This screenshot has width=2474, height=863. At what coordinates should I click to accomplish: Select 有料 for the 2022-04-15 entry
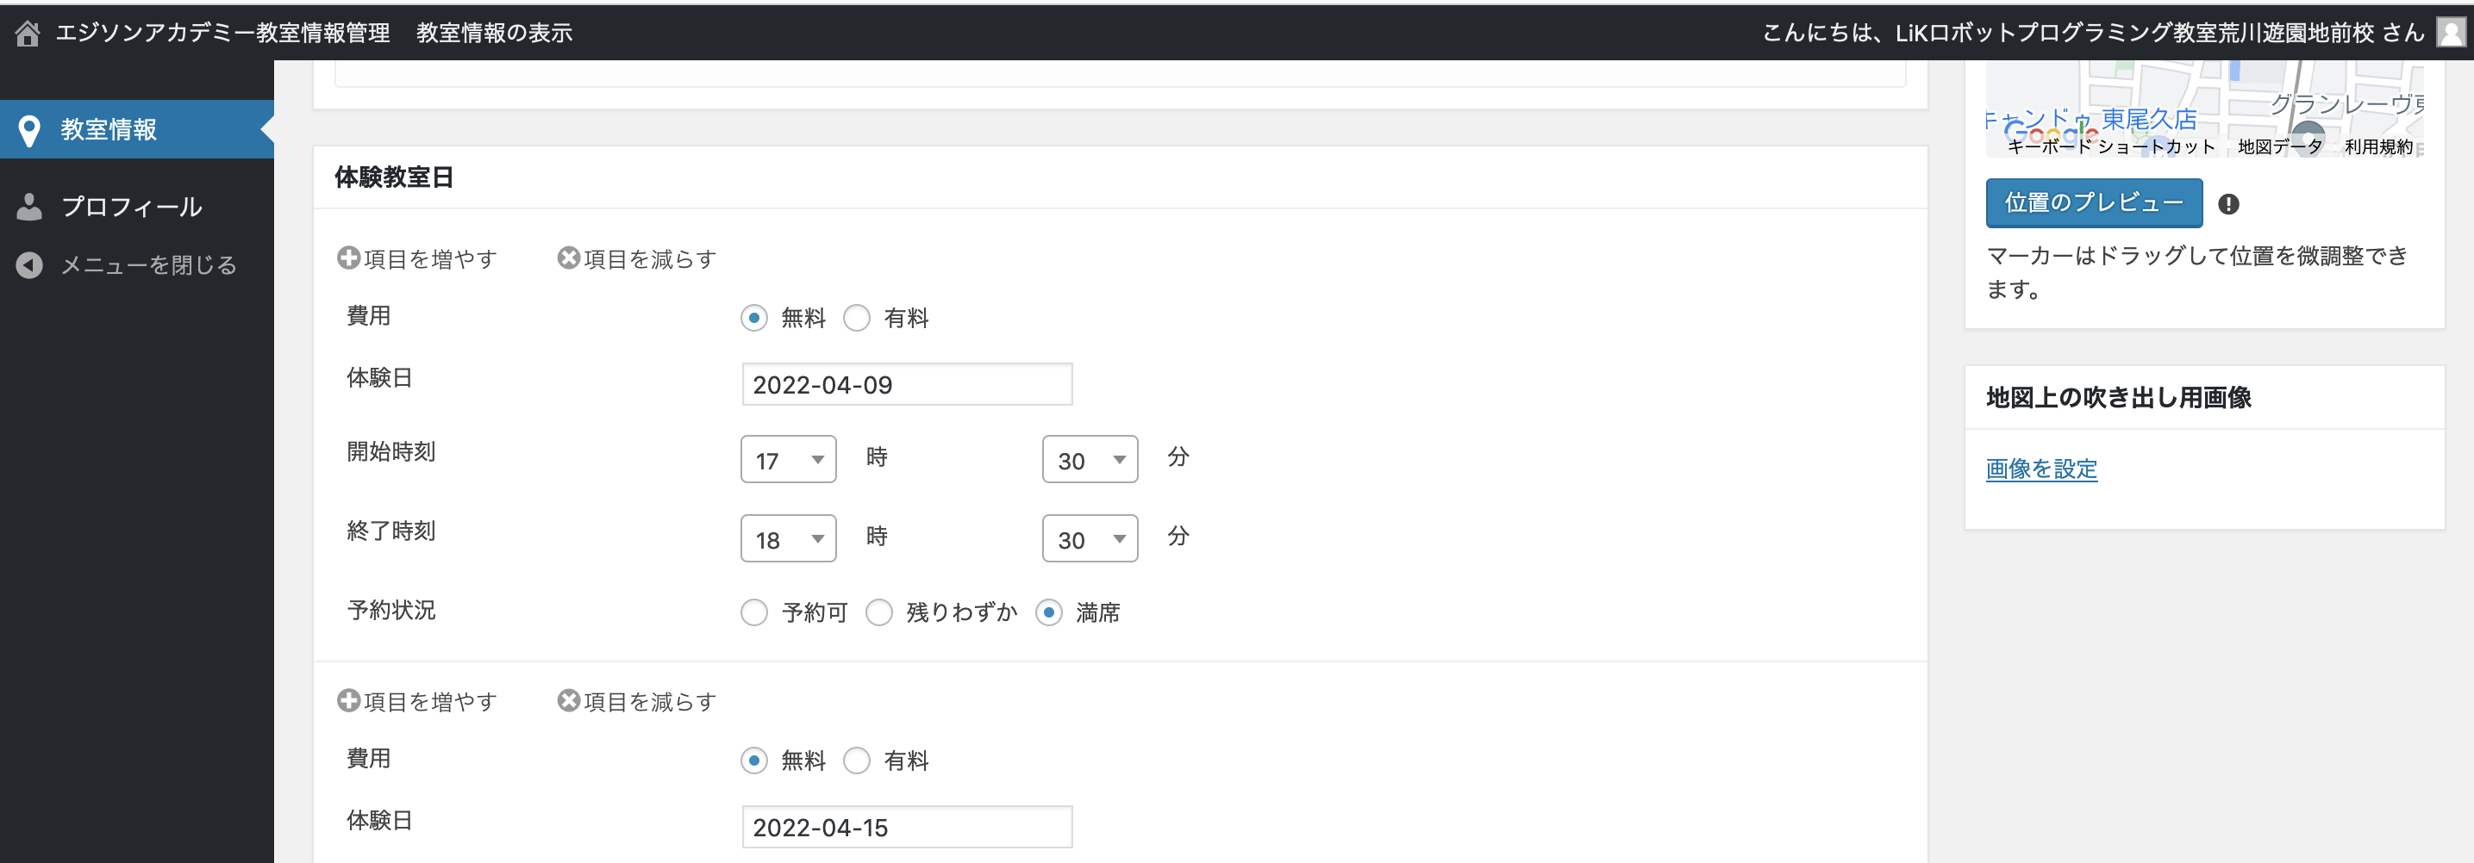(x=857, y=761)
